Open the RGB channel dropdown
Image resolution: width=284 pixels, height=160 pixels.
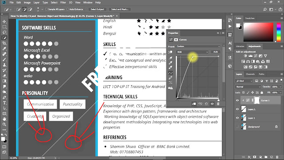[x=192, y=52]
